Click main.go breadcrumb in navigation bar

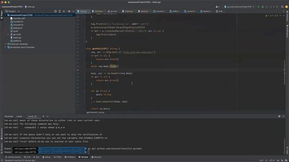(30, 7)
